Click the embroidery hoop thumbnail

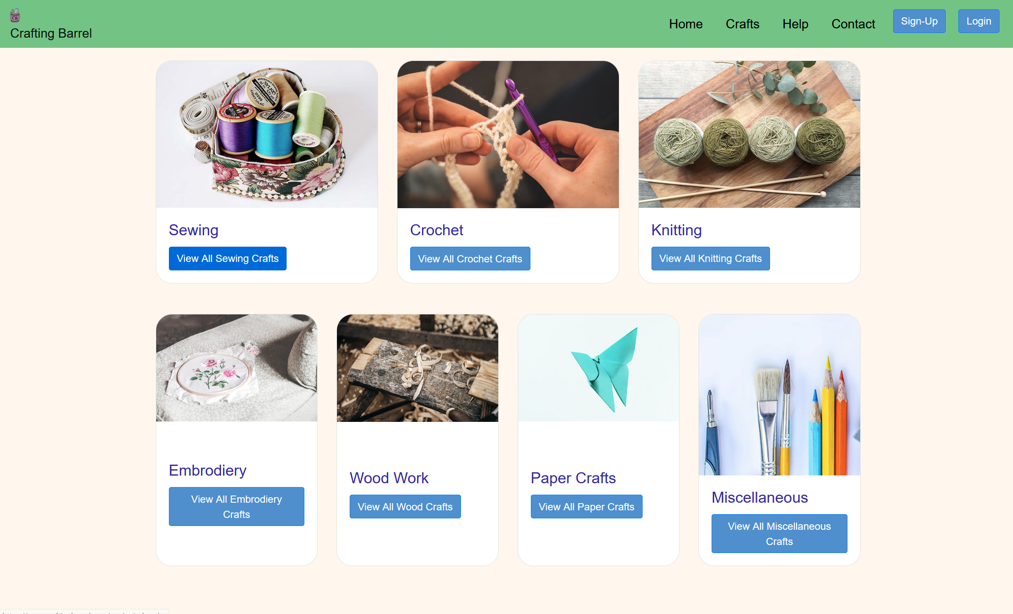tap(237, 368)
